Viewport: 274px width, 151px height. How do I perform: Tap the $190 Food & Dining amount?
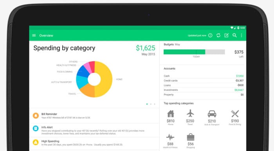coord(235,121)
